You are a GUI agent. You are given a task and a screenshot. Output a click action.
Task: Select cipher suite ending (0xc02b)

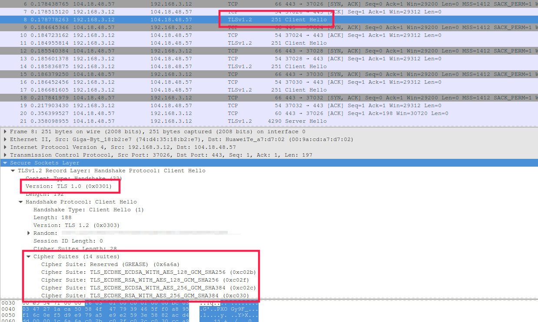click(x=149, y=272)
